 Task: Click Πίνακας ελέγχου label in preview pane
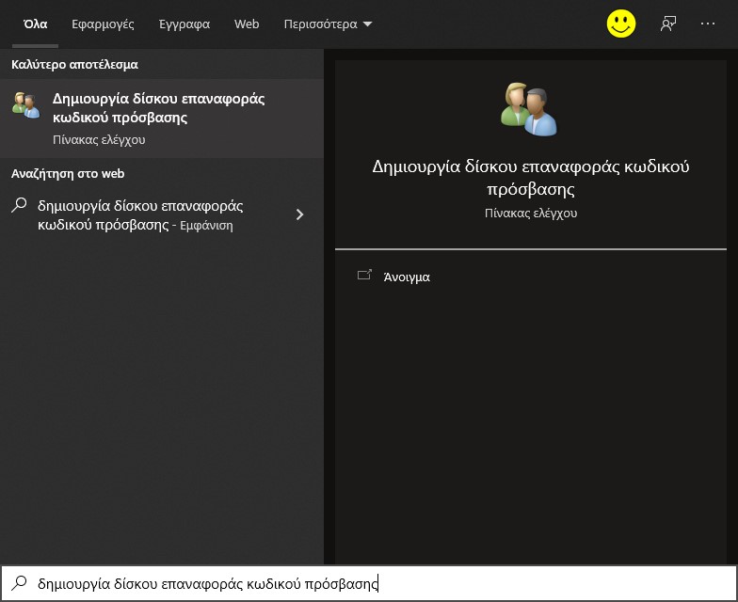[531, 213]
